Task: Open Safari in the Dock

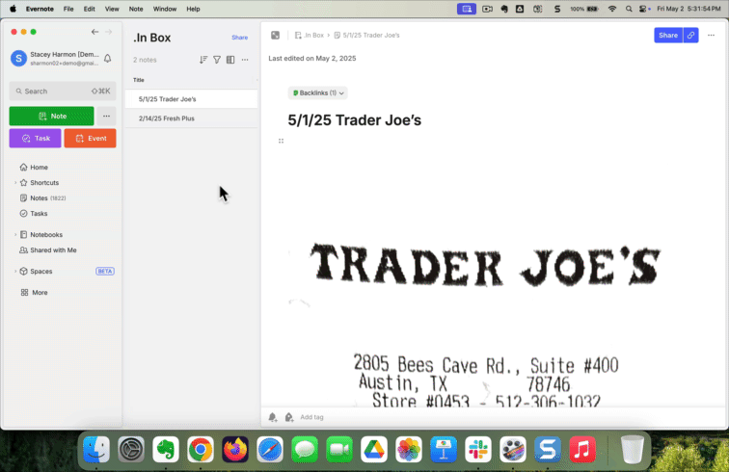Action: click(270, 449)
